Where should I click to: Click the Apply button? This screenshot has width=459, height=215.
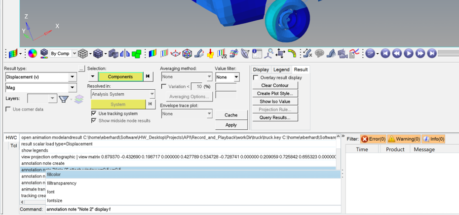tap(231, 125)
